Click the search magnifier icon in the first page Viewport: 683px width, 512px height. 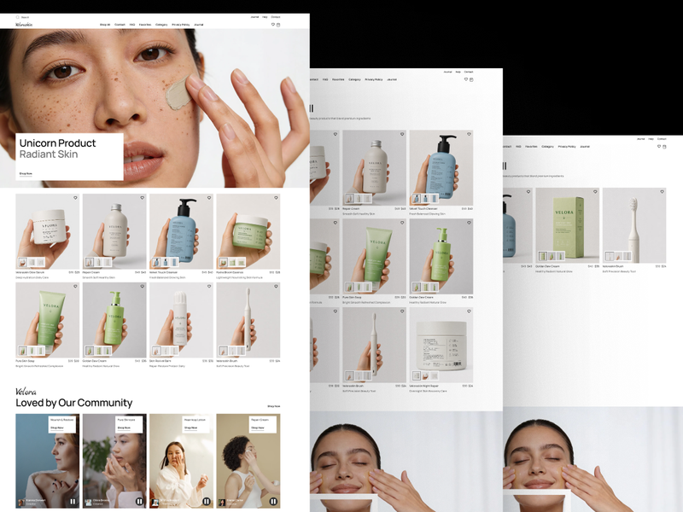point(17,17)
